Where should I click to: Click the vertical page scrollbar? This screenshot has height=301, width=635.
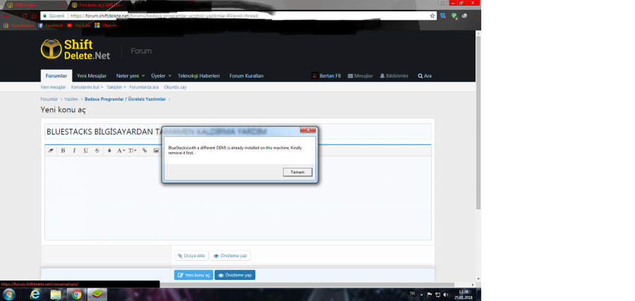coord(478,123)
